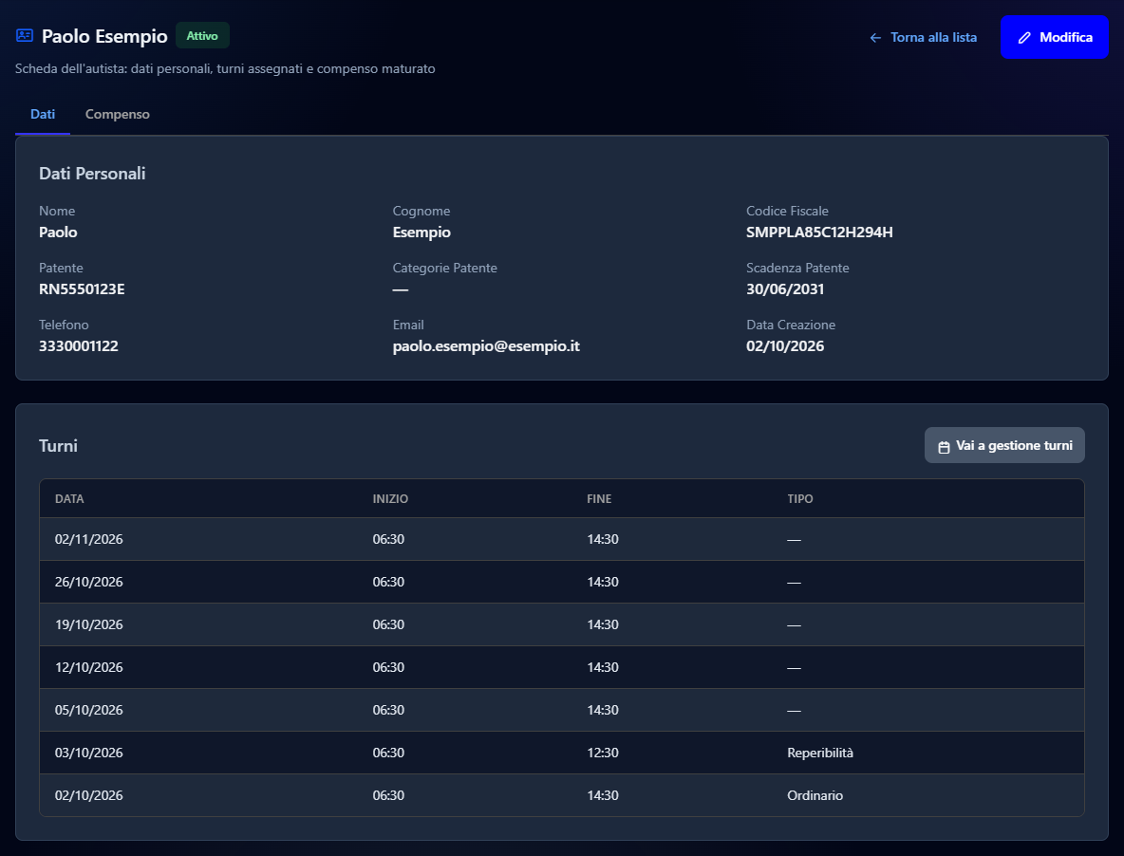Click the pencil icon in the Modifica button
The height and width of the screenshot is (856, 1124).
(x=1024, y=37)
